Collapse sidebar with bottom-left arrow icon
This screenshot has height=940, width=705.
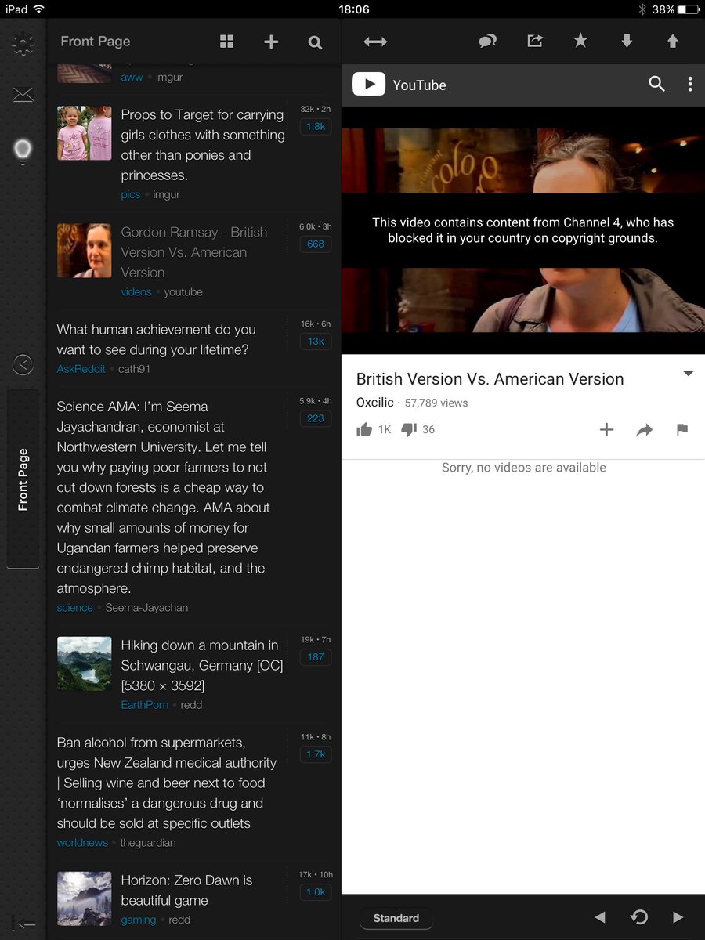pos(24,924)
